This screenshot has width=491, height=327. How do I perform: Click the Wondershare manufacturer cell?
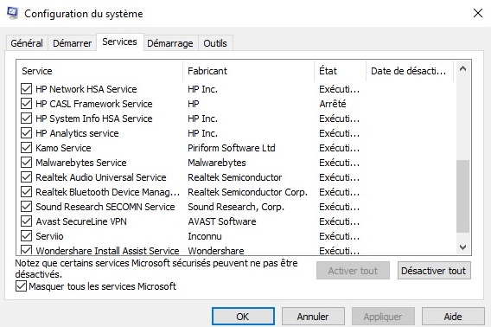click(x=216, y=251)
